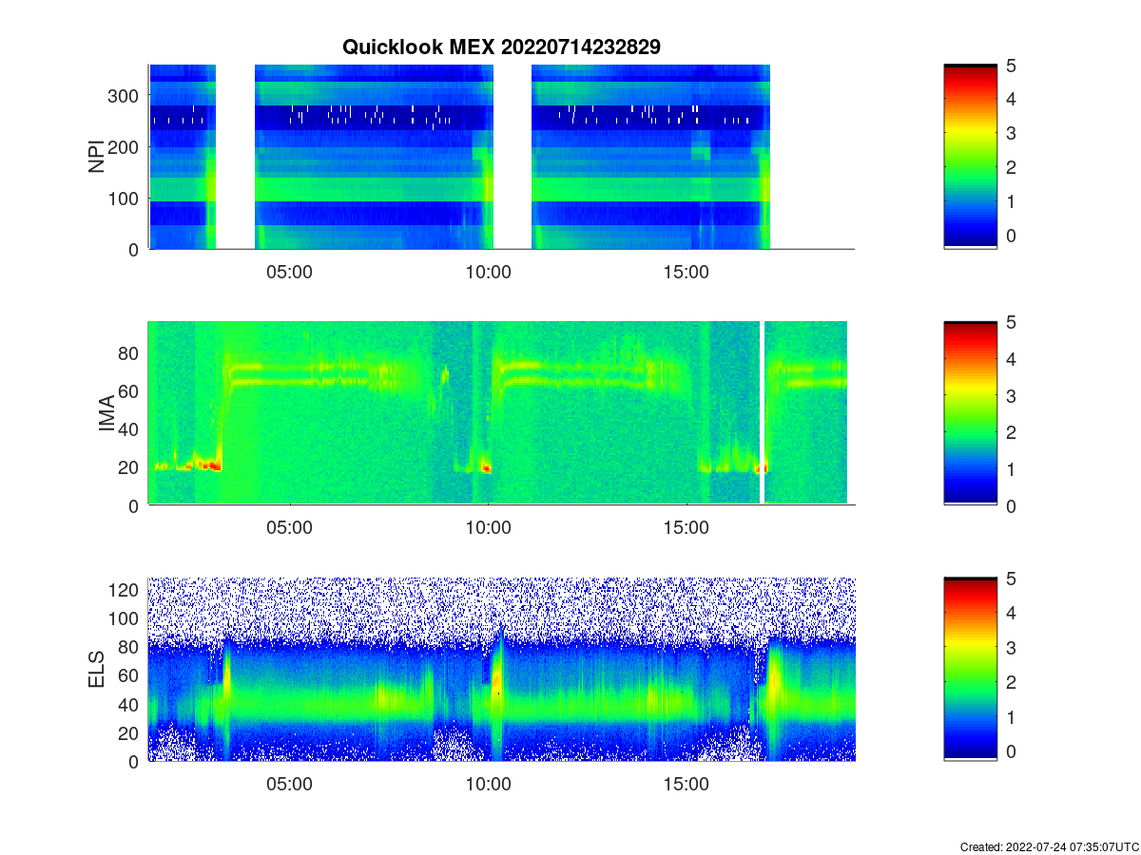Click the '4' label on IMA color bar
The width and height of the screenshot is (1141, 855).
coord(1010,359)
